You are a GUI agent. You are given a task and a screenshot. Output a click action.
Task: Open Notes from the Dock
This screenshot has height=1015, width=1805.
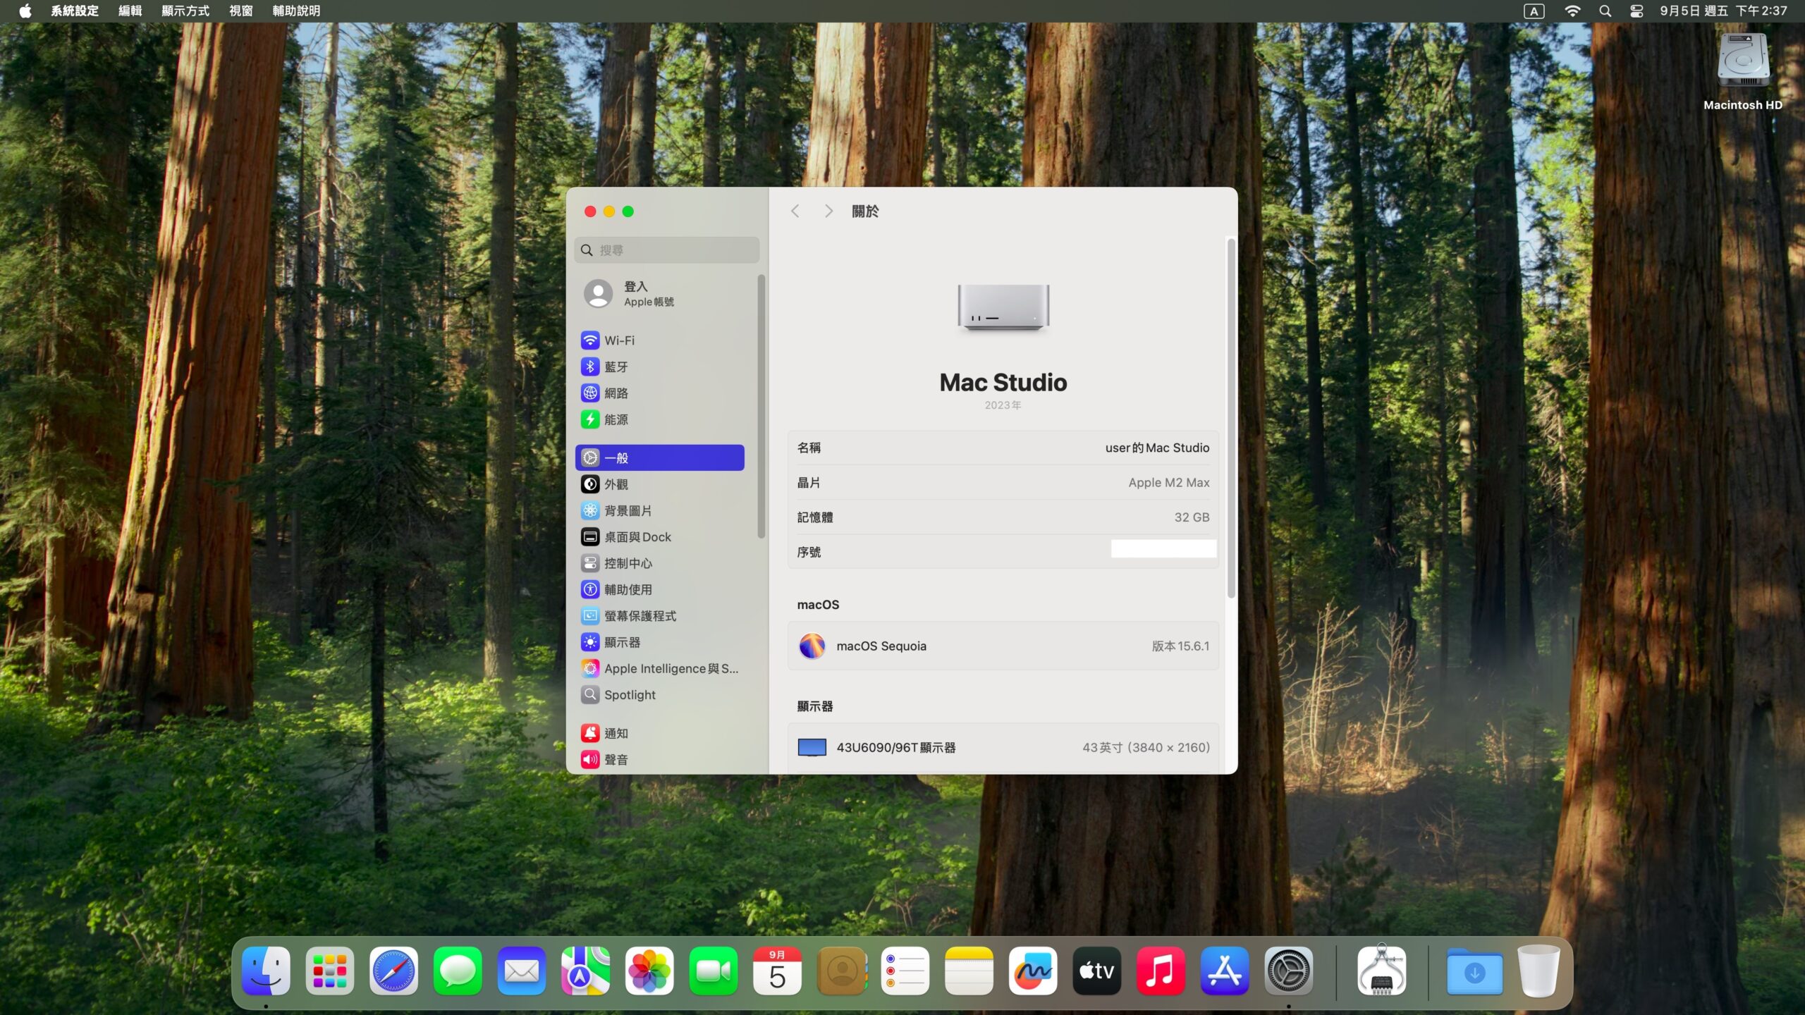pyautogui.click(x=969, y=971)
